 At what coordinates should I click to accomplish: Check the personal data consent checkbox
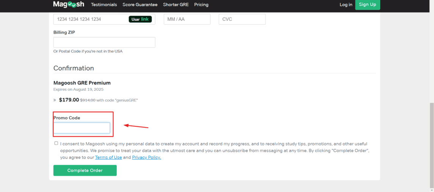click(56, 143)
